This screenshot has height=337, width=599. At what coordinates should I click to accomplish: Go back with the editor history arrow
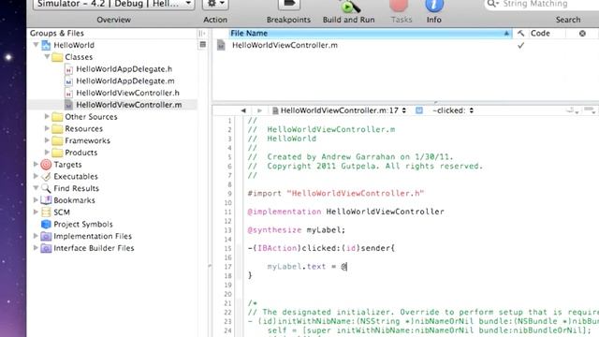243,110
